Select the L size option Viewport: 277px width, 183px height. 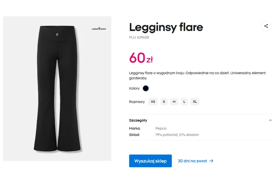click(184, 102)
